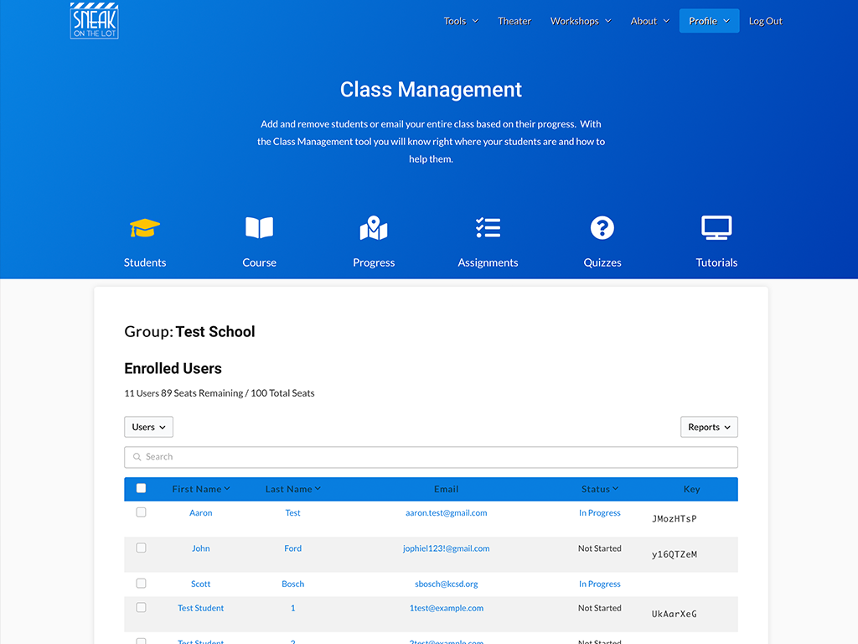Check the box for John Ford

click(141, 548)
